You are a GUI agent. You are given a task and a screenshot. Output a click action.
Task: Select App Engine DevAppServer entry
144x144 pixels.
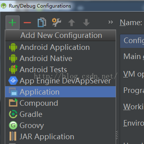(60, 81)
